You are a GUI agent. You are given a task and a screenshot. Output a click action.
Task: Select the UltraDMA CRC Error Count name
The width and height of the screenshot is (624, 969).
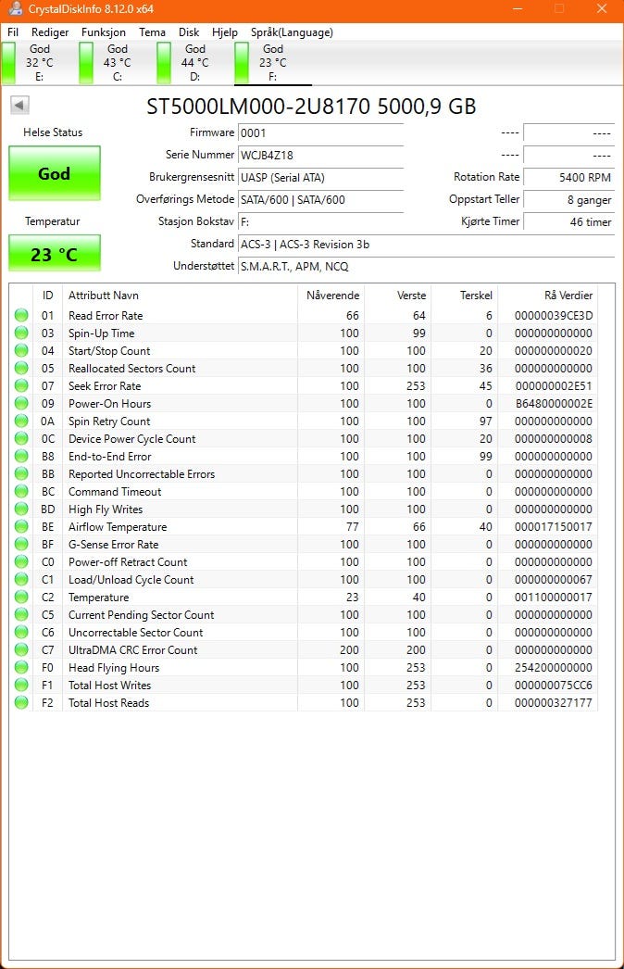click(x=132, y=649)
